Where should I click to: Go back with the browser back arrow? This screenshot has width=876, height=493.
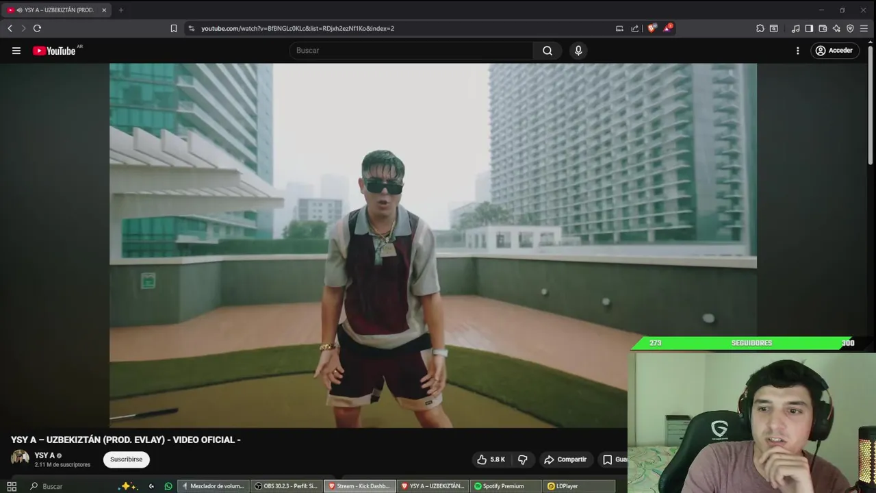pyautogui.click(x=10, y=28)
